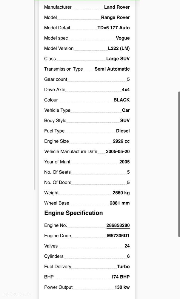Click the 2926 cc engine size value
Viewport: 180px width, 299px height.
coord(121,141)
